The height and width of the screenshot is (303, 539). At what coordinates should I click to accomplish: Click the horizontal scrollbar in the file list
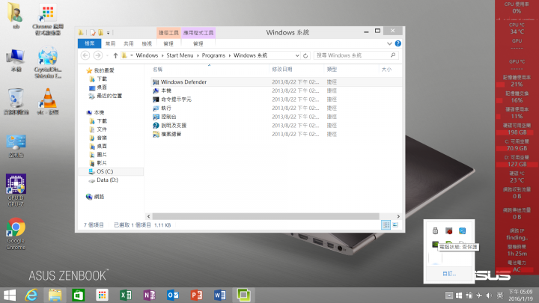pos(265,216)
